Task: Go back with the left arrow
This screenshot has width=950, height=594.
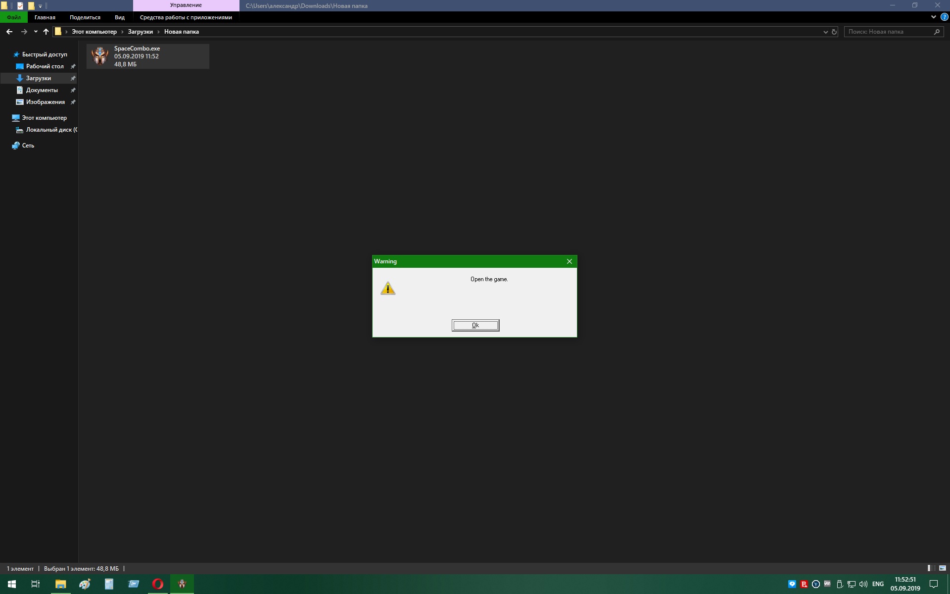Action: pos(9,32)
